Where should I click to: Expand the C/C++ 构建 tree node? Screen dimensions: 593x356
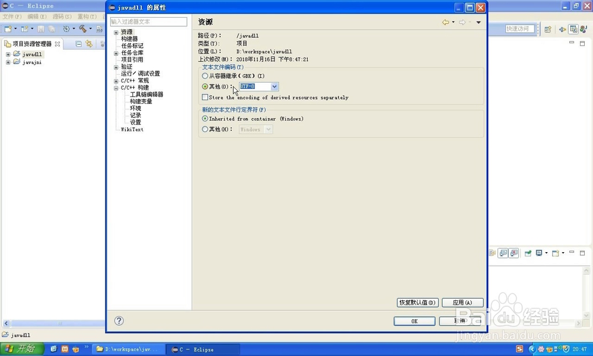pyautogui.click(x=114, y=87)
